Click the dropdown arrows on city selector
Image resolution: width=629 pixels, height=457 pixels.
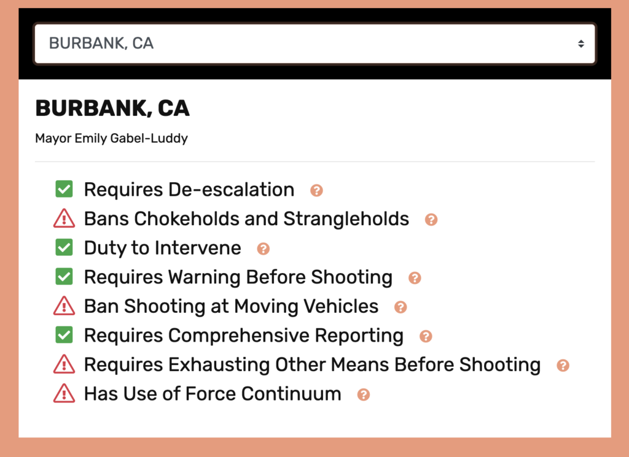click(x=580, y=44)
